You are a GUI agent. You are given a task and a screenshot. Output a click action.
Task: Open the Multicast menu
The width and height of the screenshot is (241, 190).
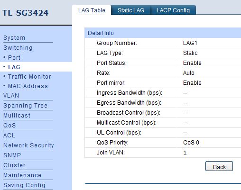pyautogui.click(x=17, y=116)
